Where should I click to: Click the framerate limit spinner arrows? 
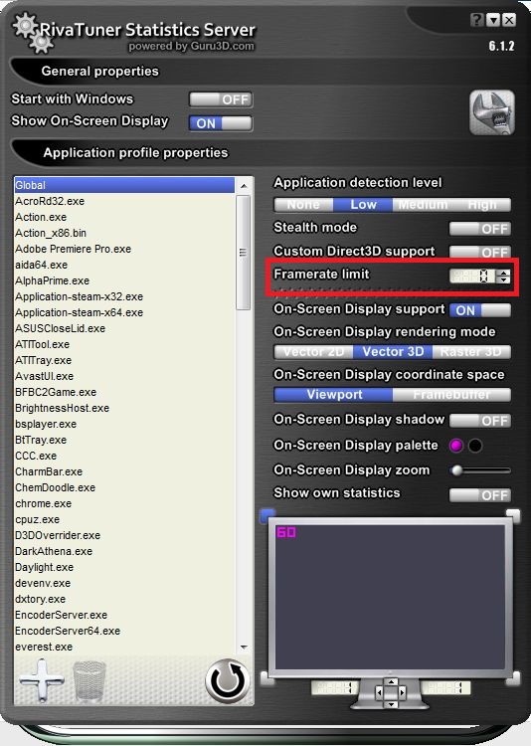(x=503, y=276)
